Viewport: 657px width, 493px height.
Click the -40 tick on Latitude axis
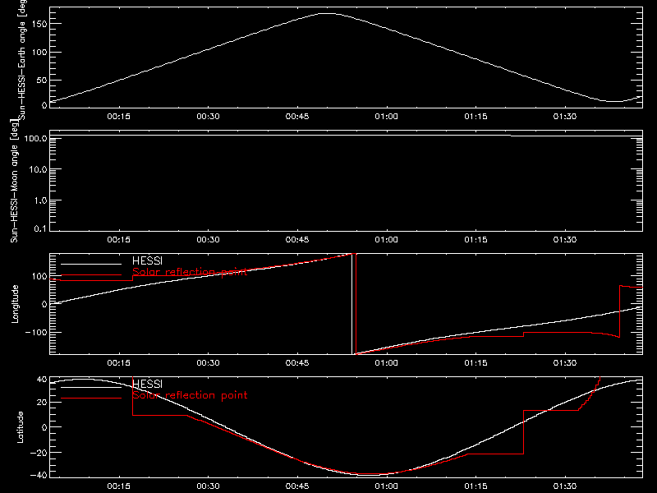tap(39, 476)
